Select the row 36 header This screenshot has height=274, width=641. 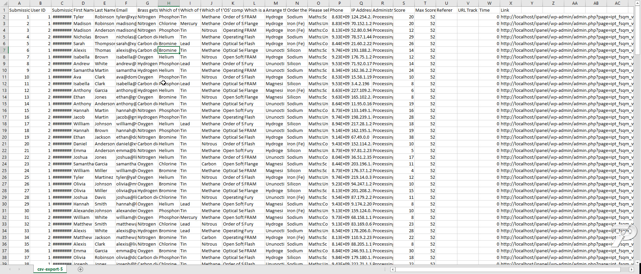point(4,244)
